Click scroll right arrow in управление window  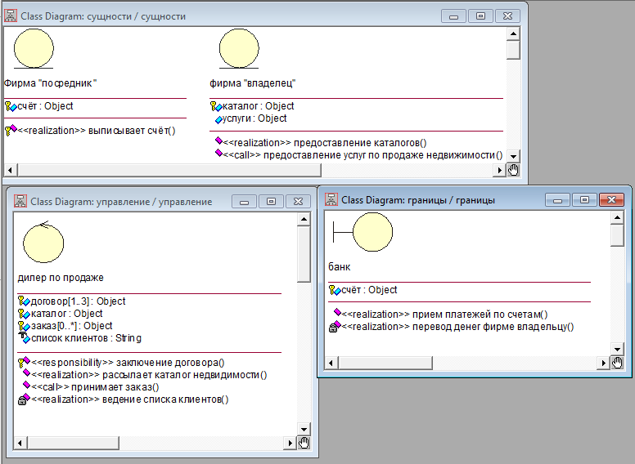290,443
